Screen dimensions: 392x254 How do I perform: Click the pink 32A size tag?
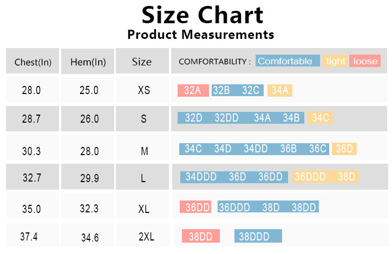[193, 90]
